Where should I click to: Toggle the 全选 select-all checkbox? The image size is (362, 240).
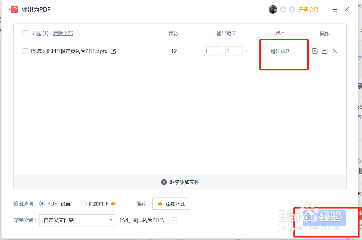[25, 33]
